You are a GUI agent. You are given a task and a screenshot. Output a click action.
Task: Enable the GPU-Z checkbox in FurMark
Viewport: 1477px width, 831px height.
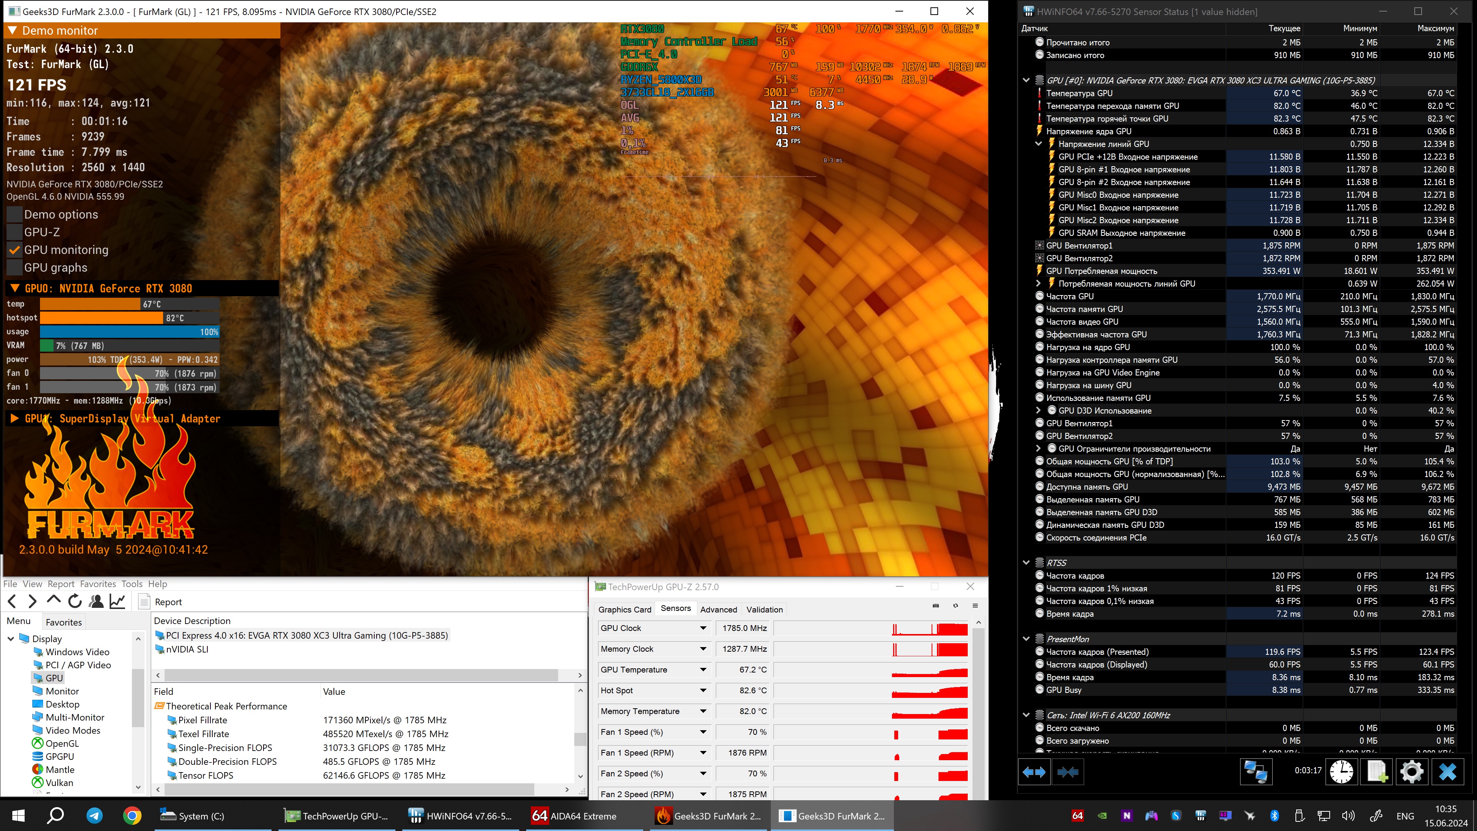[15, 232]
